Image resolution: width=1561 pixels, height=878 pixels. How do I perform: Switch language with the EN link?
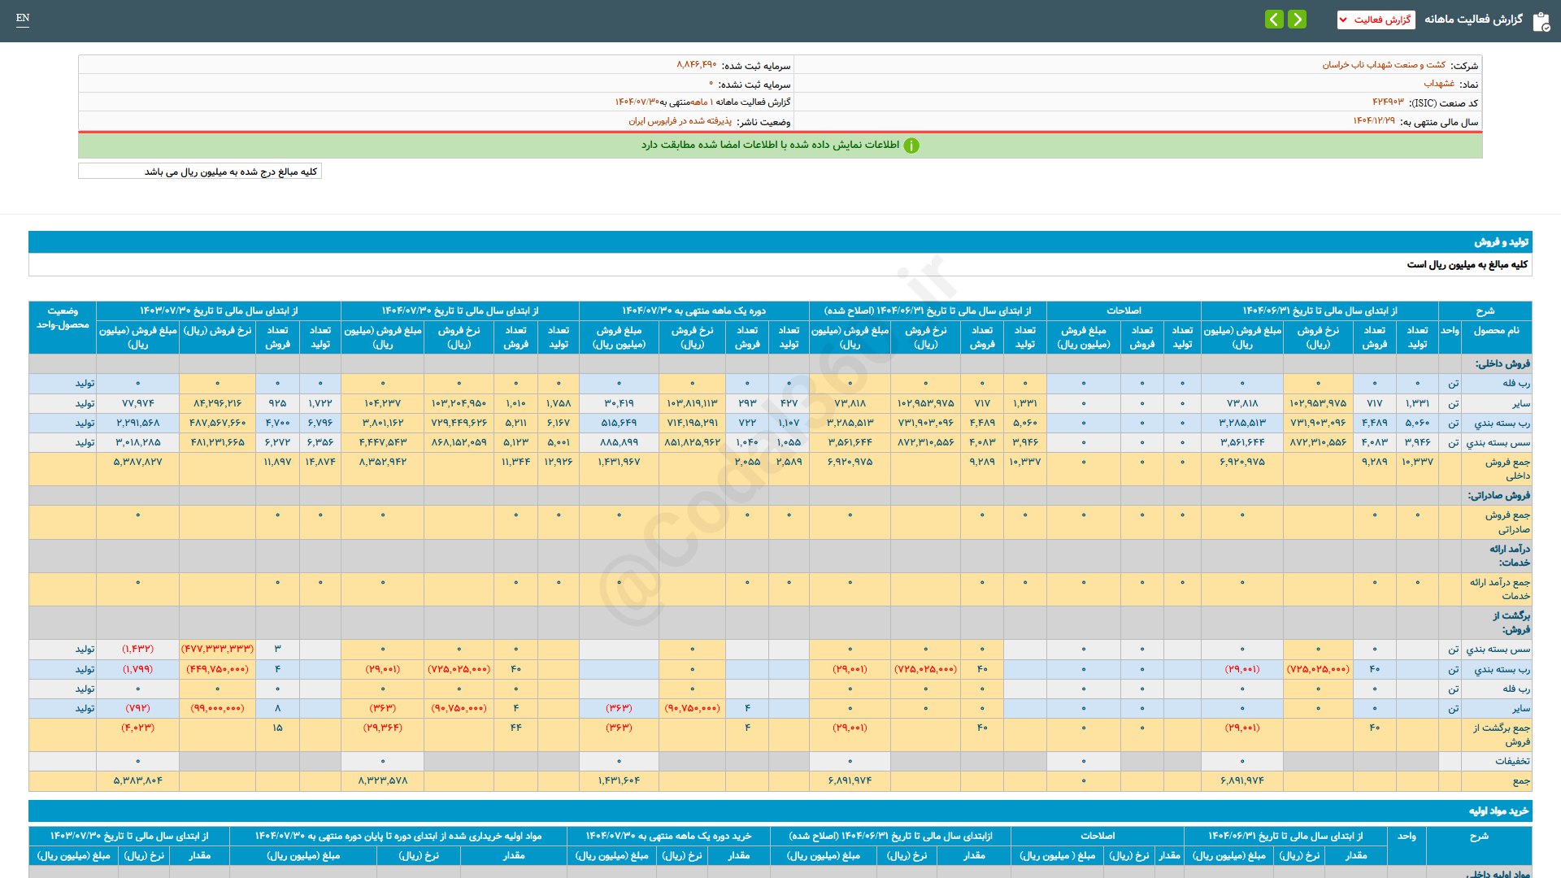(23, 18)
